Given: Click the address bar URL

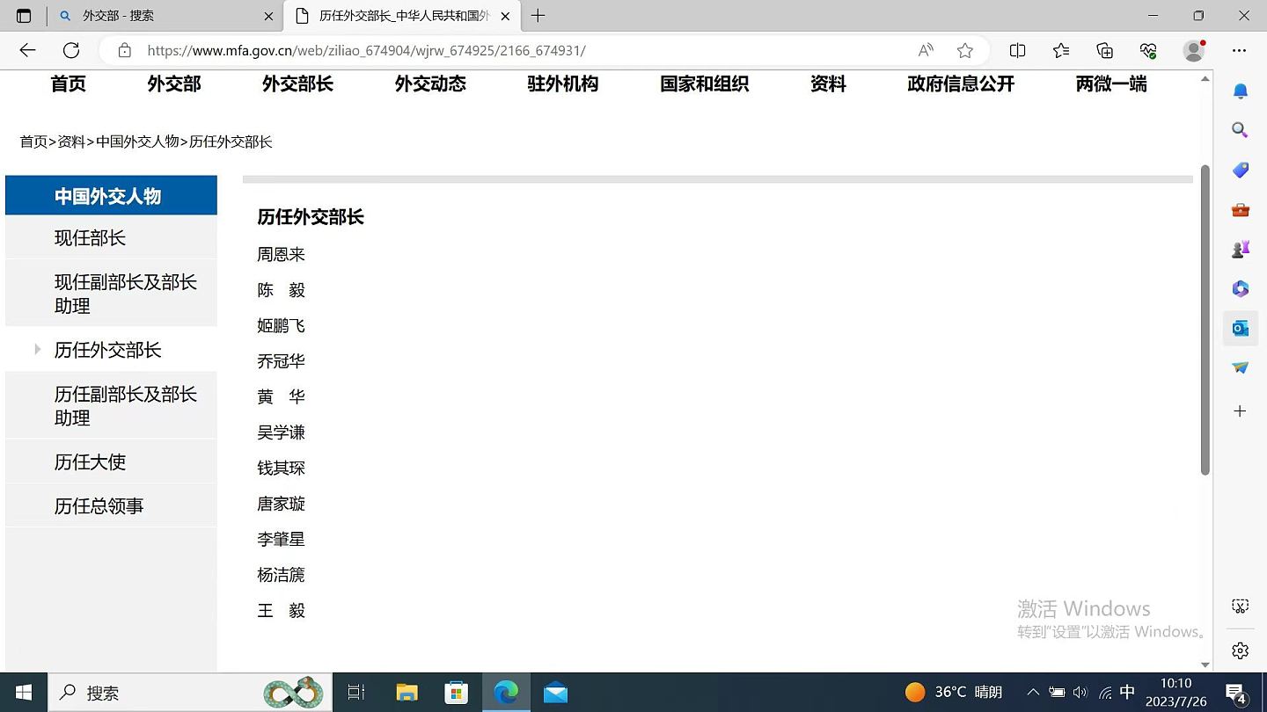Looking at the screenshot, I should coord(366,51).
